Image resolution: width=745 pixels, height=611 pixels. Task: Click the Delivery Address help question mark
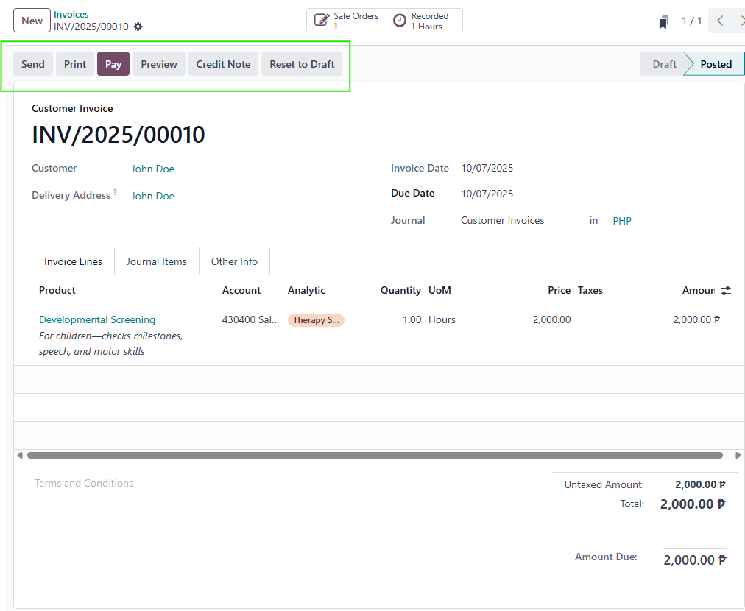[x=115, y=193]
